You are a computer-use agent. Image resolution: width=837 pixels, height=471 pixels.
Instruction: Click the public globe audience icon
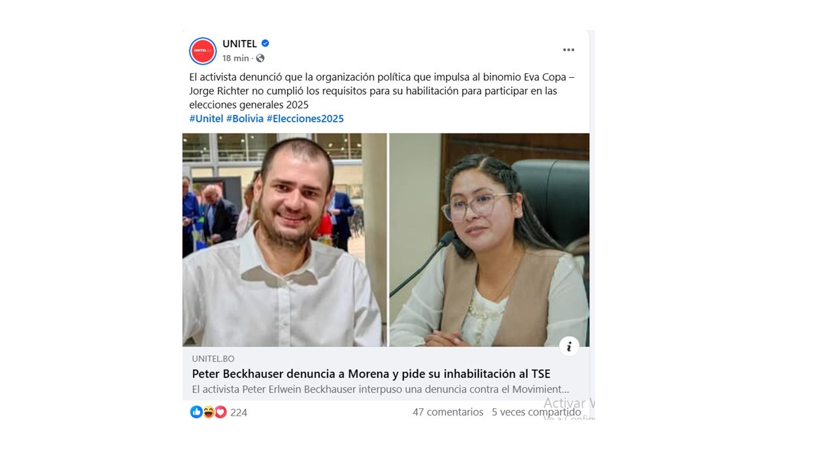coord(260,58)
